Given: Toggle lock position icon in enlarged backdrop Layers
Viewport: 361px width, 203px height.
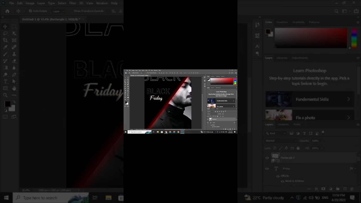Looking at the screenshot, I should 286,148.
